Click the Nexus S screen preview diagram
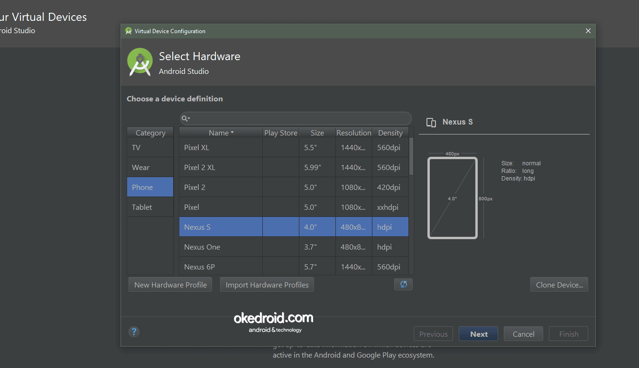 click(x=452, y=198)
